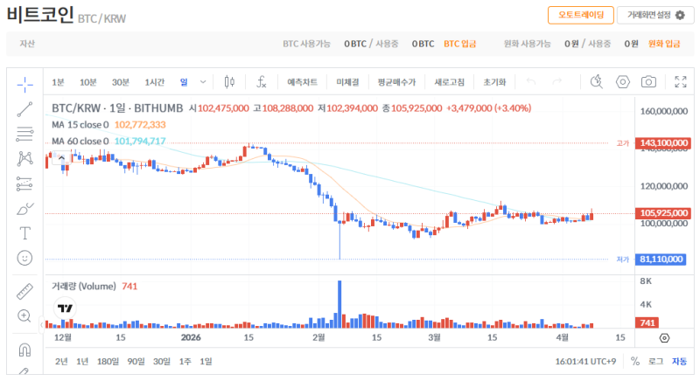
Task: Click the TradingView logo
Action: tap(65, 308)
